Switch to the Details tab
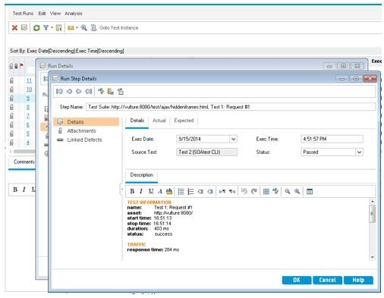The image size is (384, 298). point(137,121)
